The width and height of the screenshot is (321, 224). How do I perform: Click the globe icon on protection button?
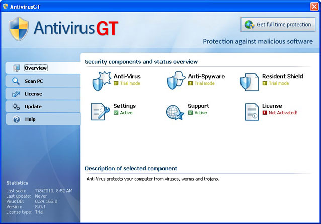[249, 25]
